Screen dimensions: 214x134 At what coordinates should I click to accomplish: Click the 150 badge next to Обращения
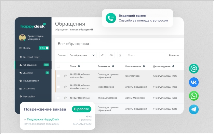[x=46, y=65]
